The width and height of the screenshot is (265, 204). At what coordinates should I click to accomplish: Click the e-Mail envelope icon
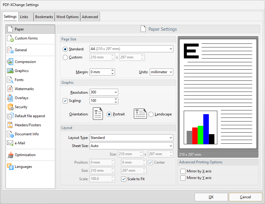(x=10, y=143)
